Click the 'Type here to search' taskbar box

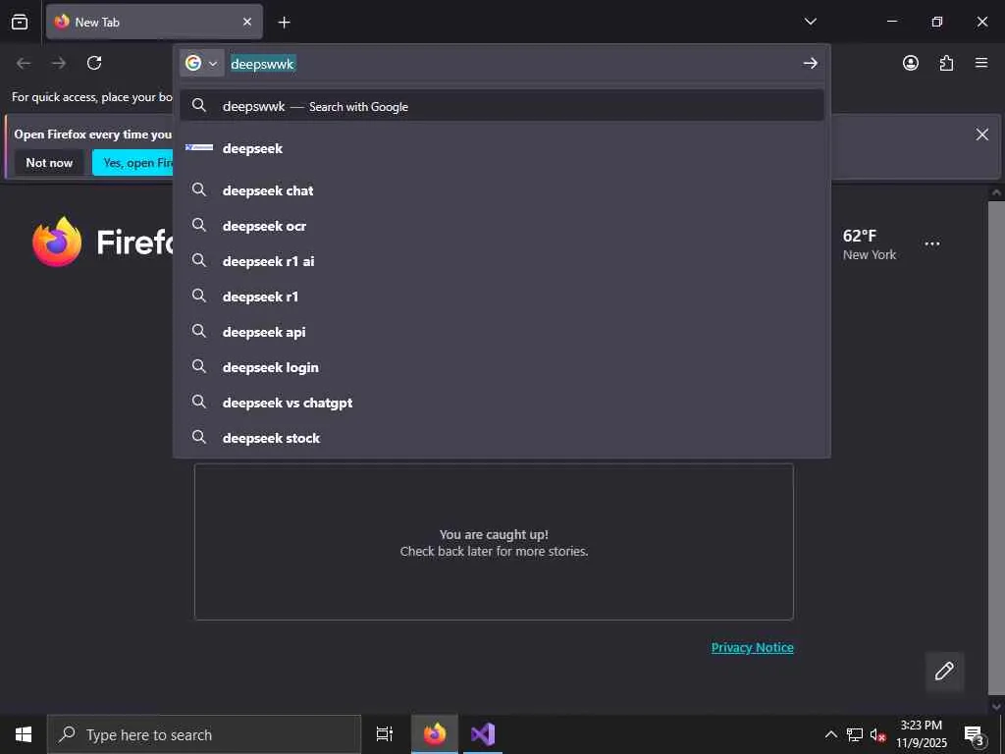204,734
